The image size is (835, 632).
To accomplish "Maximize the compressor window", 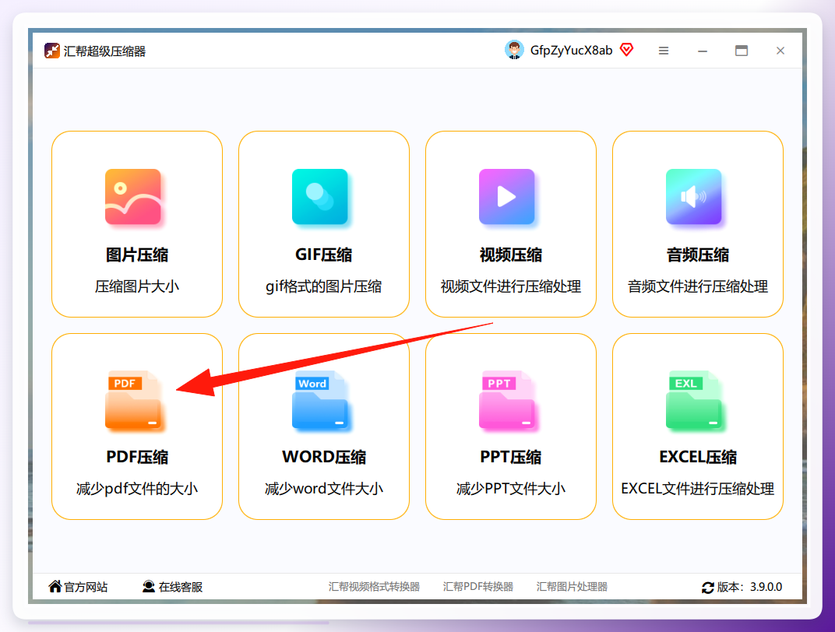I will (x=742, y=51).
